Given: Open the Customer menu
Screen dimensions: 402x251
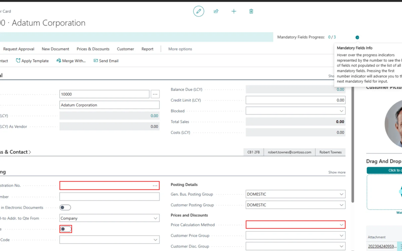Looking at the screenshot, I should [125, 49].
